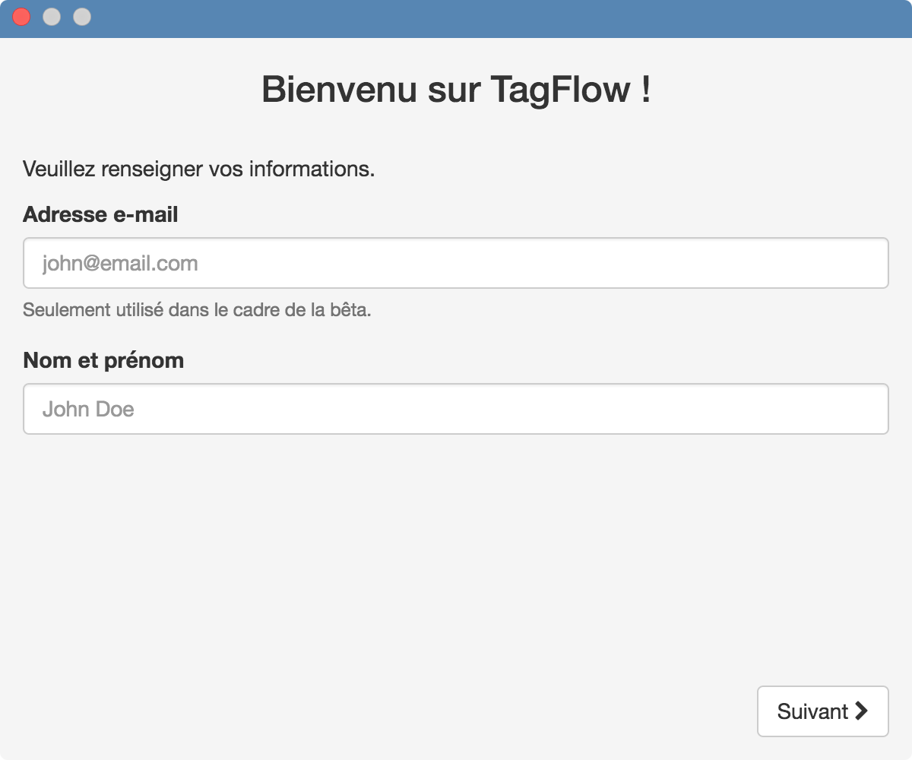This screenshot has width=912, height=760.
Task: Click the 'Nom et prénom' label
Action: coord(103,360)
